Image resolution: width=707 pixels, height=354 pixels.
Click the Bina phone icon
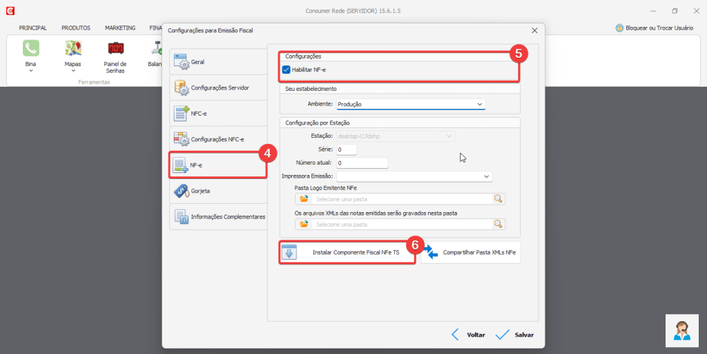coord(30,48)
